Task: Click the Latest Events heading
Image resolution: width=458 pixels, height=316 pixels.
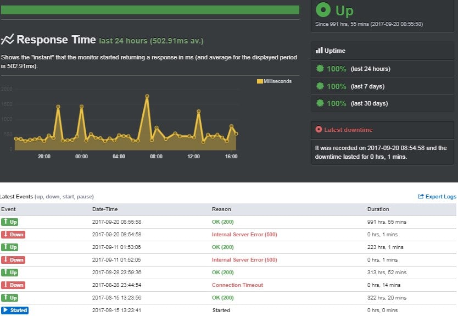Action: click(x=16, y=196)
